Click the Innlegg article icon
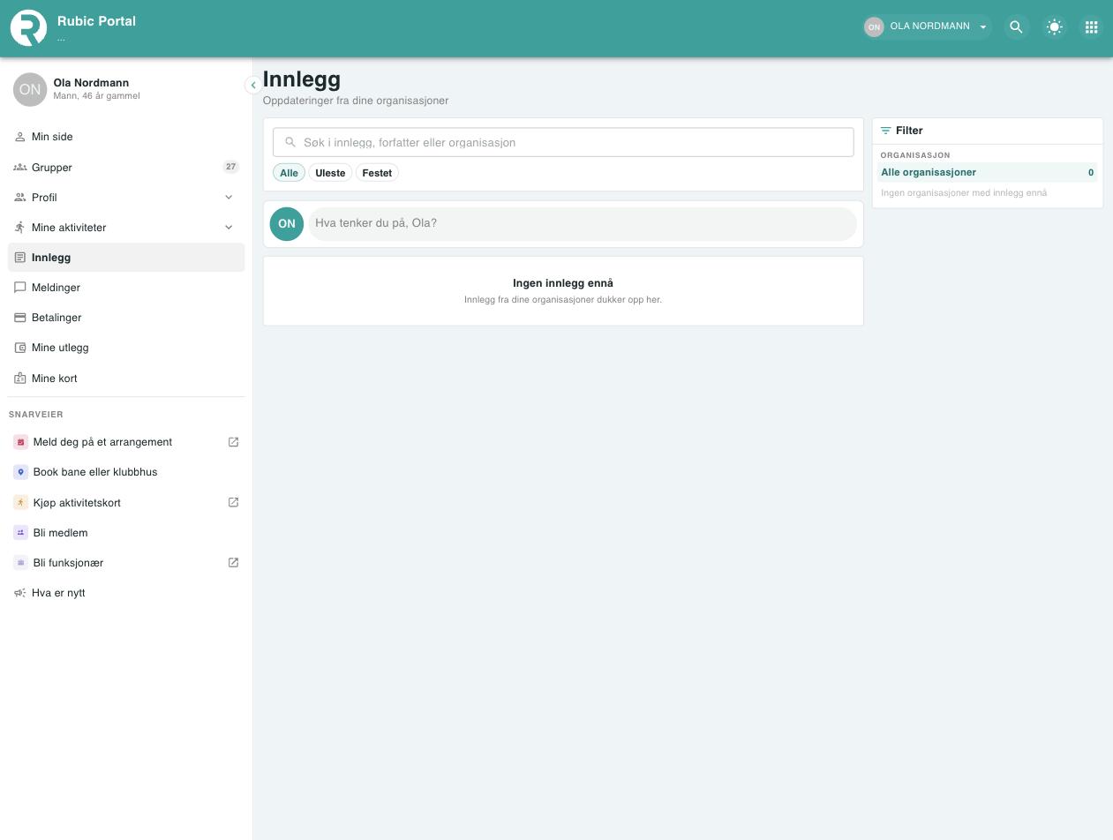Viewport: 1113px width, 840px height. coord(20,258)
